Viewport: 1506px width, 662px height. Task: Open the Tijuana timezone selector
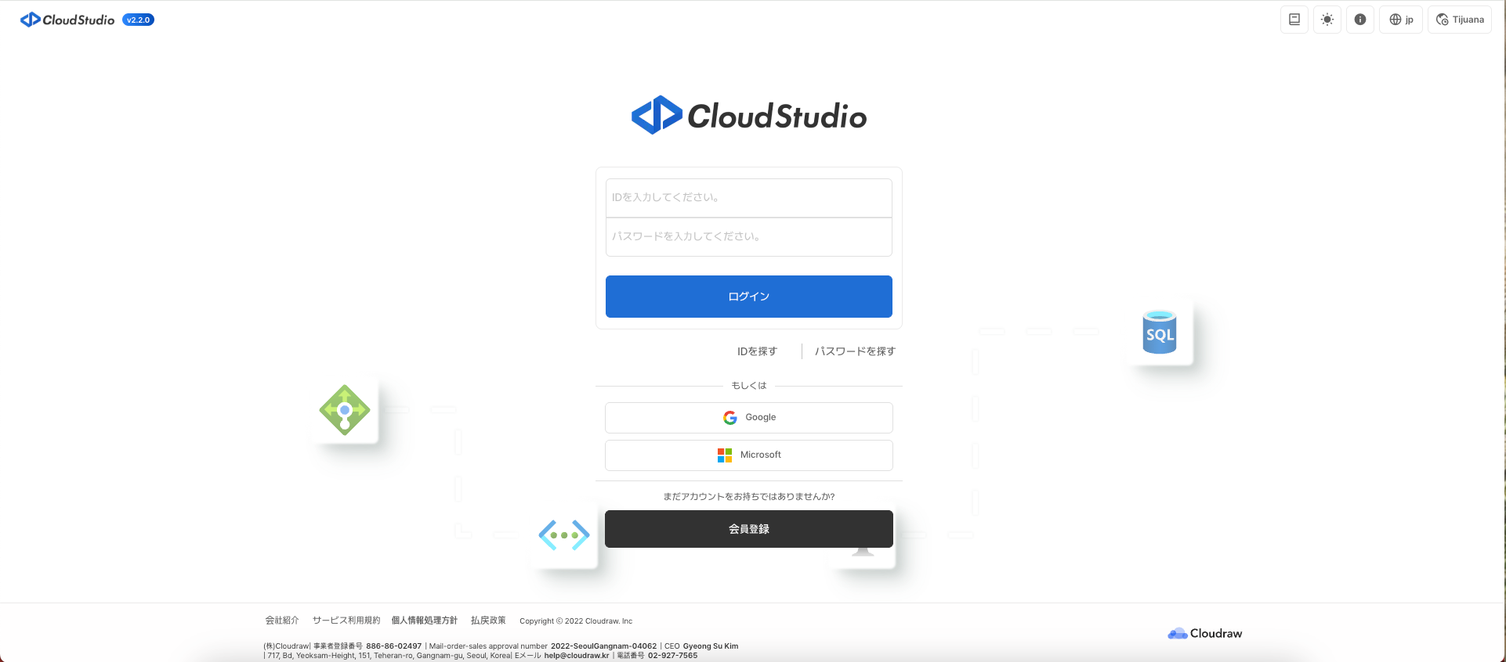[1459, 20]
